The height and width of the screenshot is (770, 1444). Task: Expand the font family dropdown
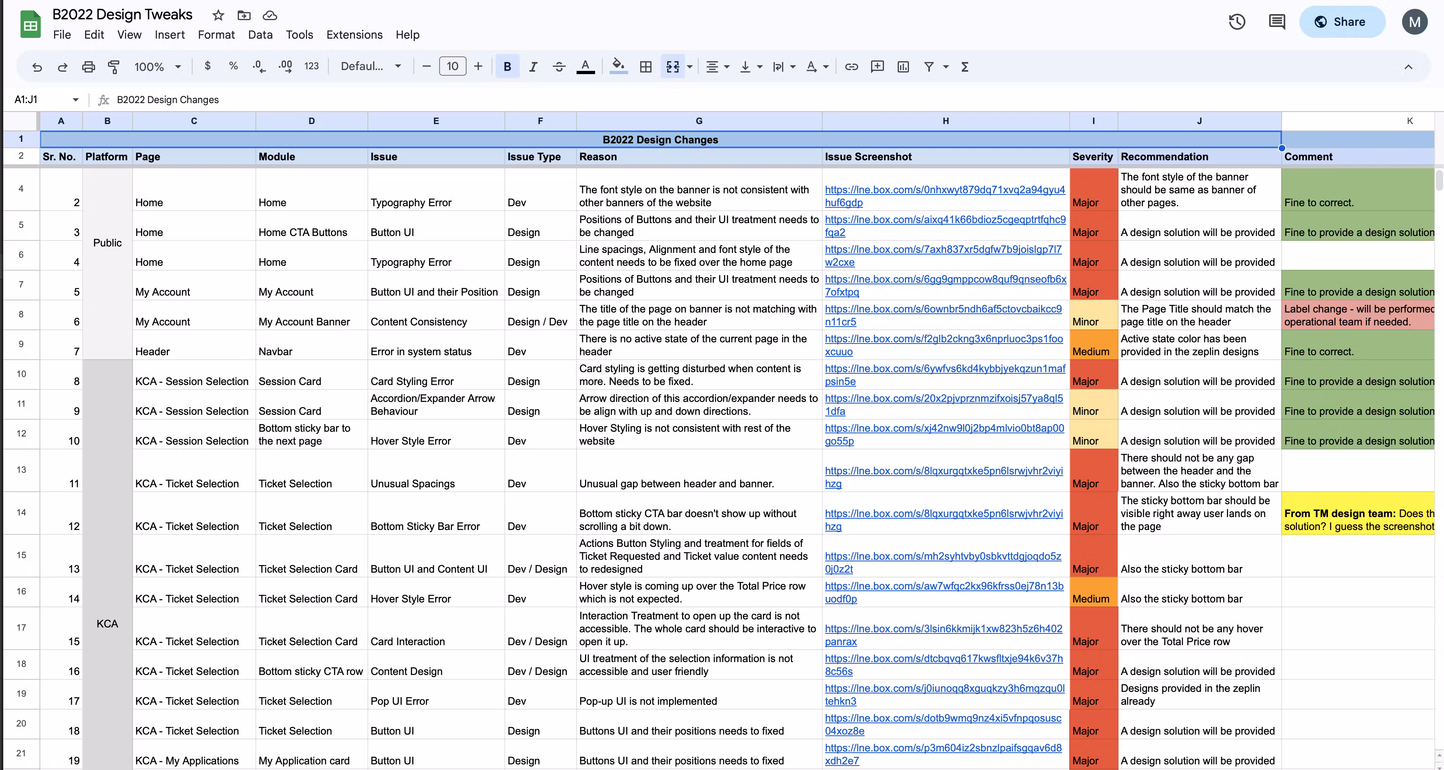[x=371, y=67]
